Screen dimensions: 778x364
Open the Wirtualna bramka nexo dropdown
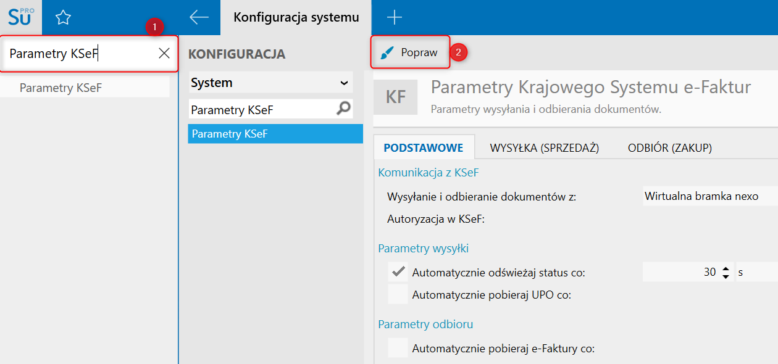(709, 197)
